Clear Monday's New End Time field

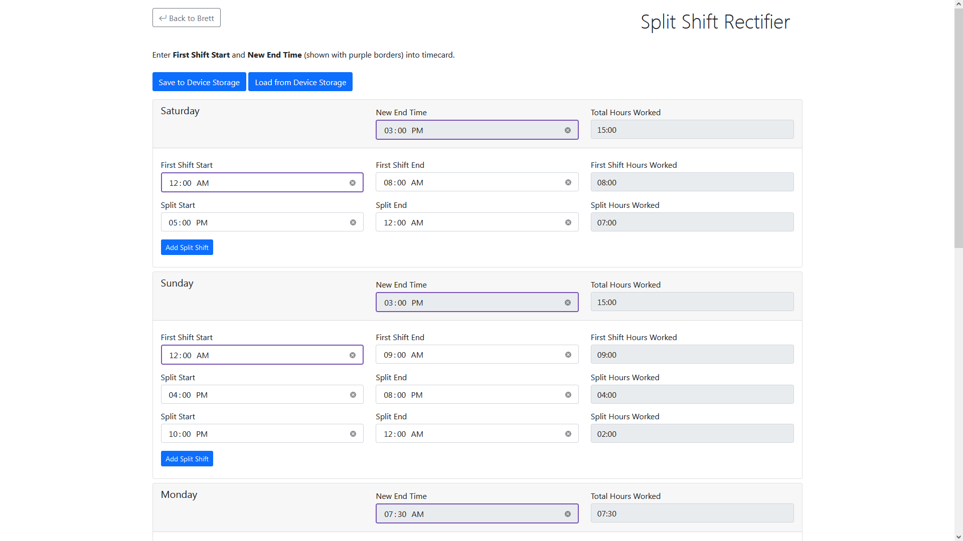pyautogui.click(x=568, y=514)
